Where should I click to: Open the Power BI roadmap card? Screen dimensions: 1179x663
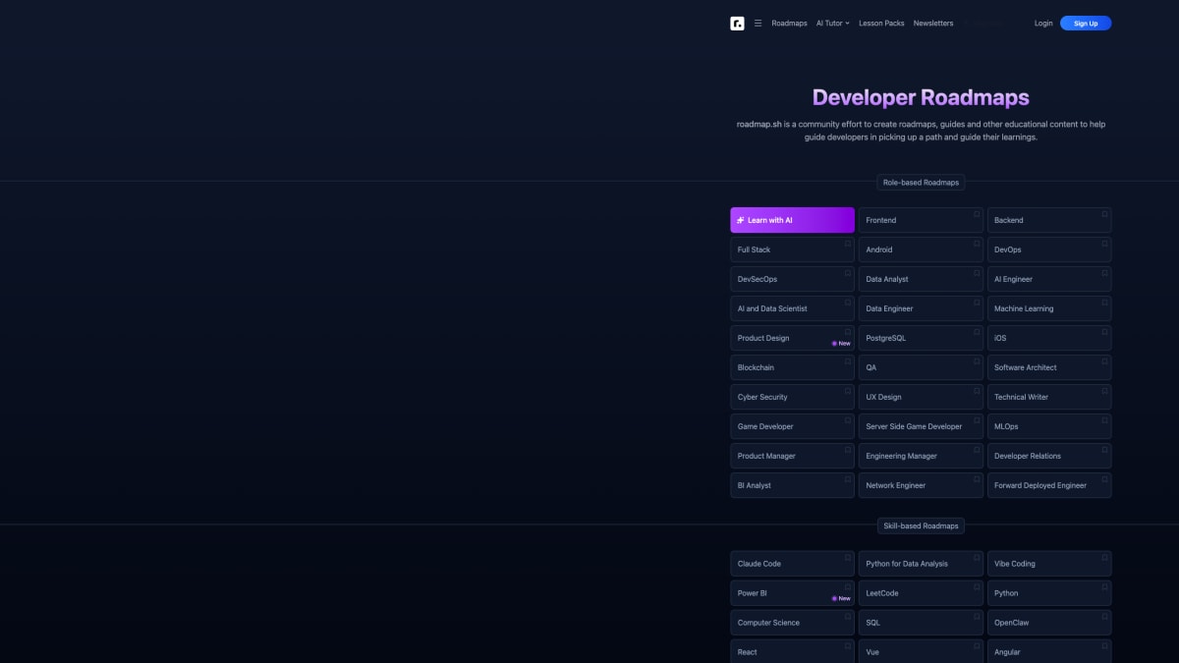click(792, 593)
